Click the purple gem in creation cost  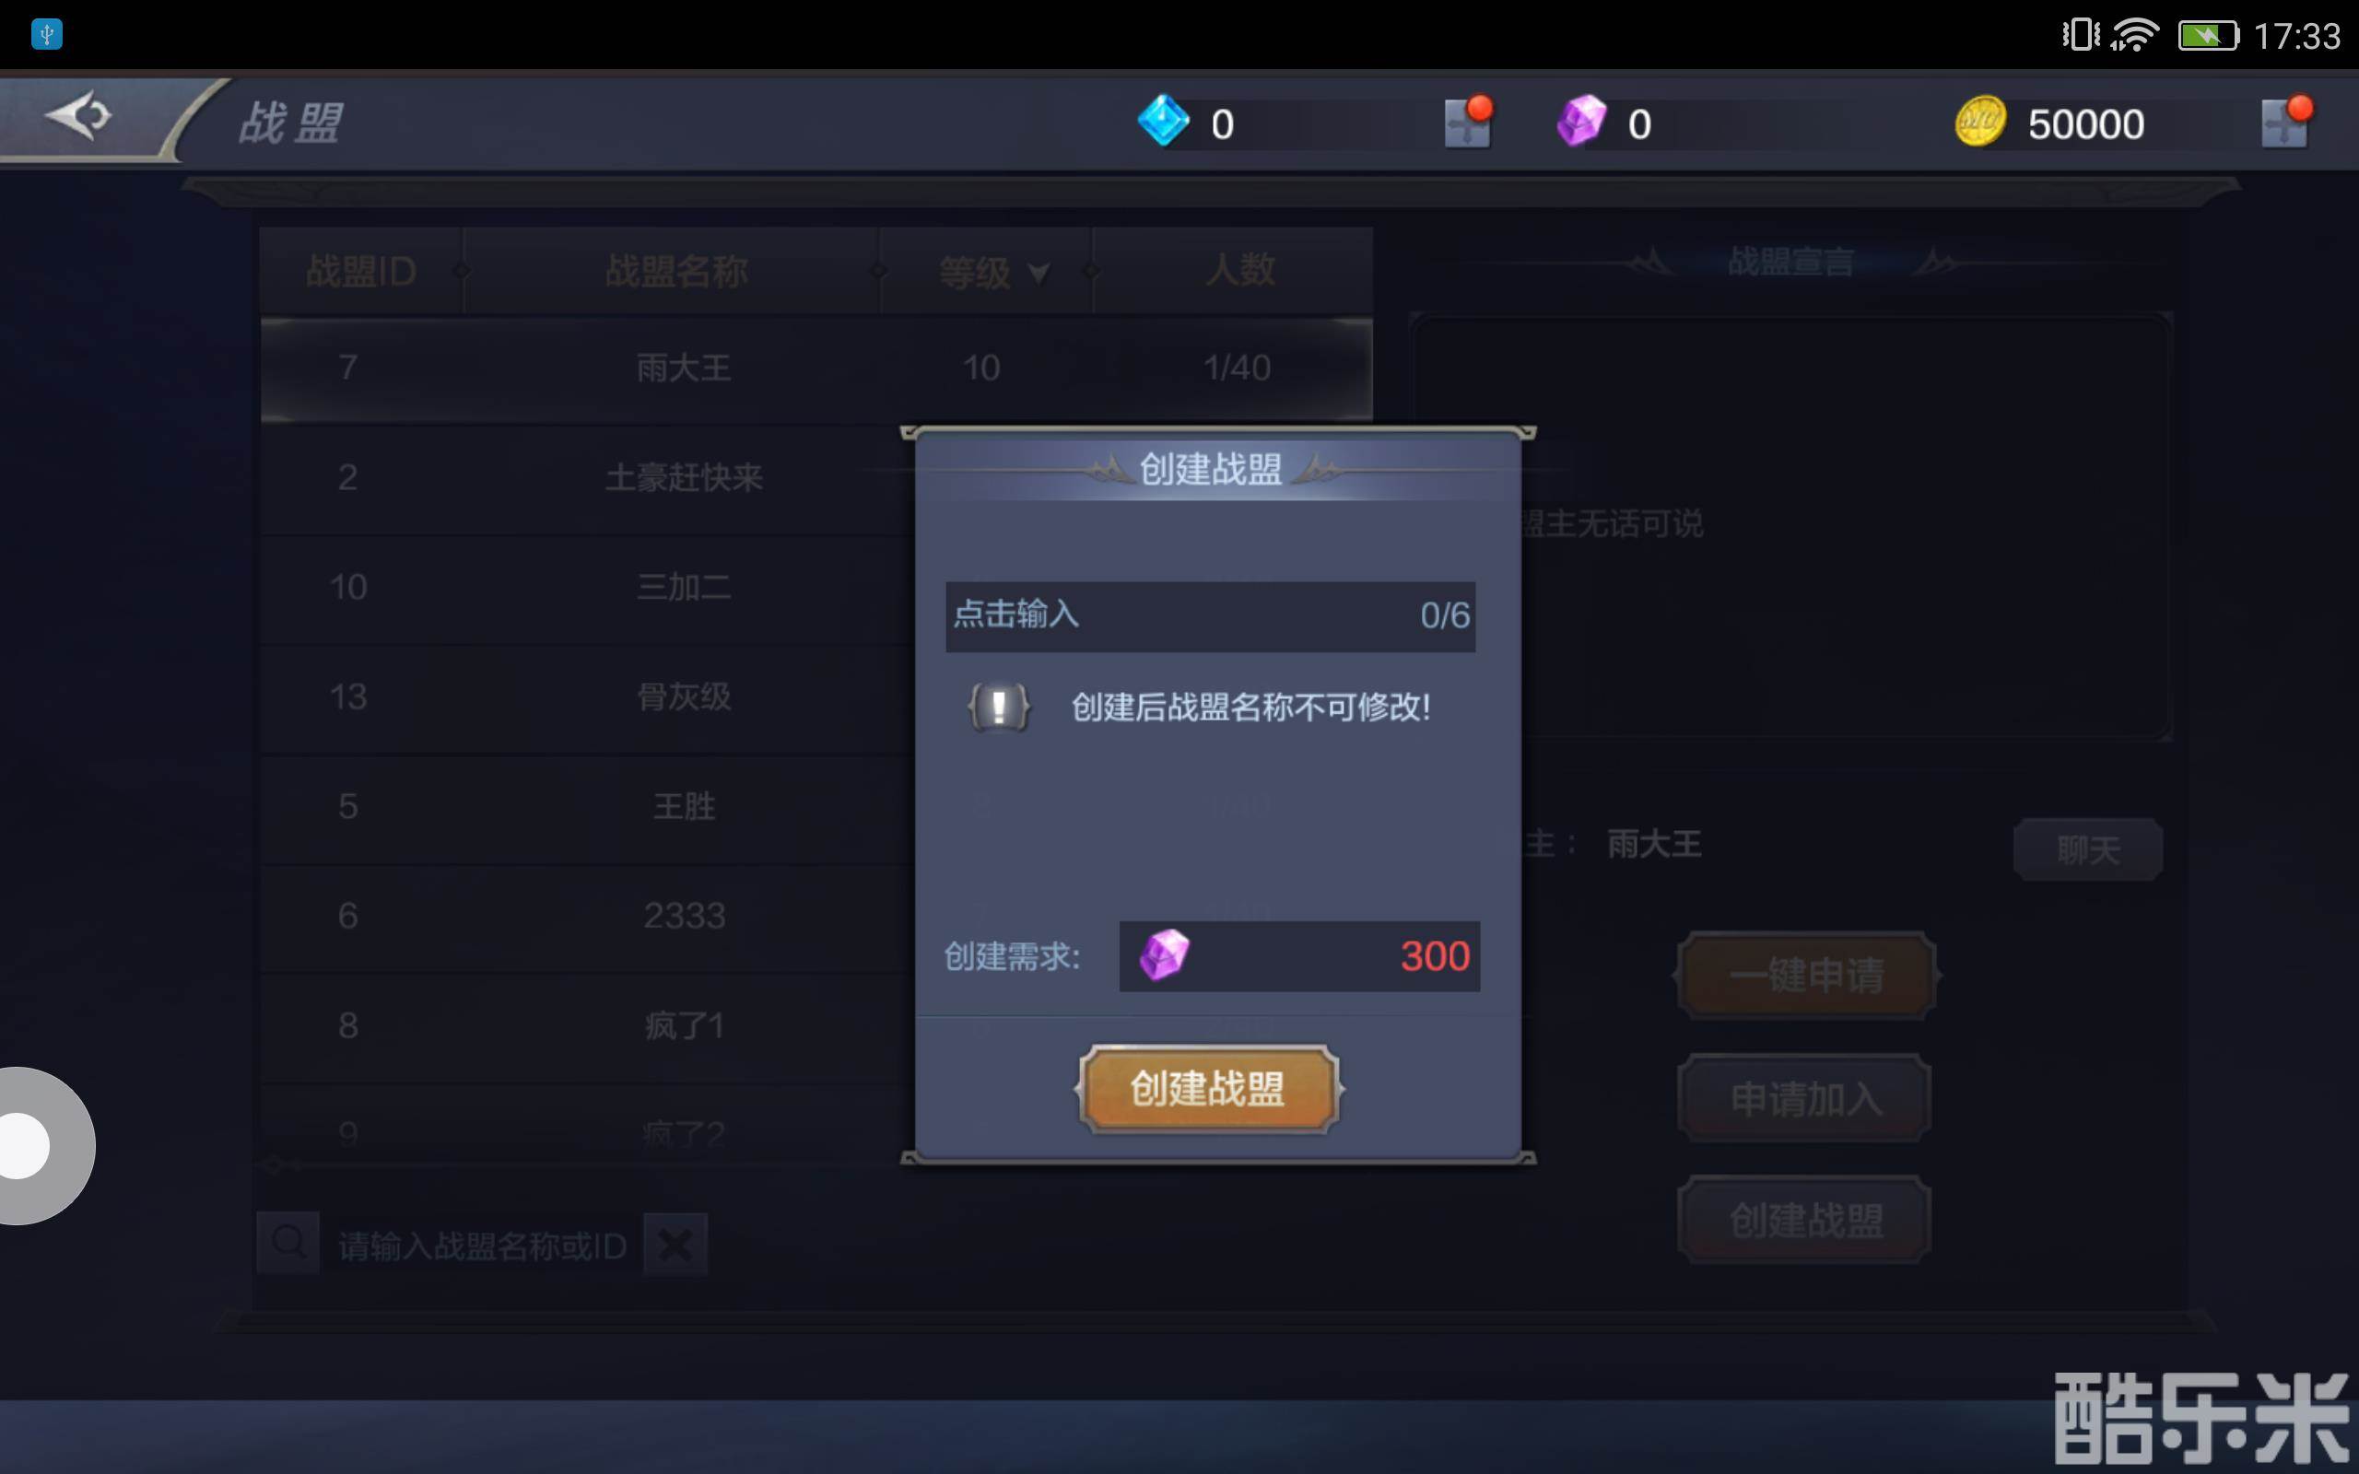(1166, 954)
